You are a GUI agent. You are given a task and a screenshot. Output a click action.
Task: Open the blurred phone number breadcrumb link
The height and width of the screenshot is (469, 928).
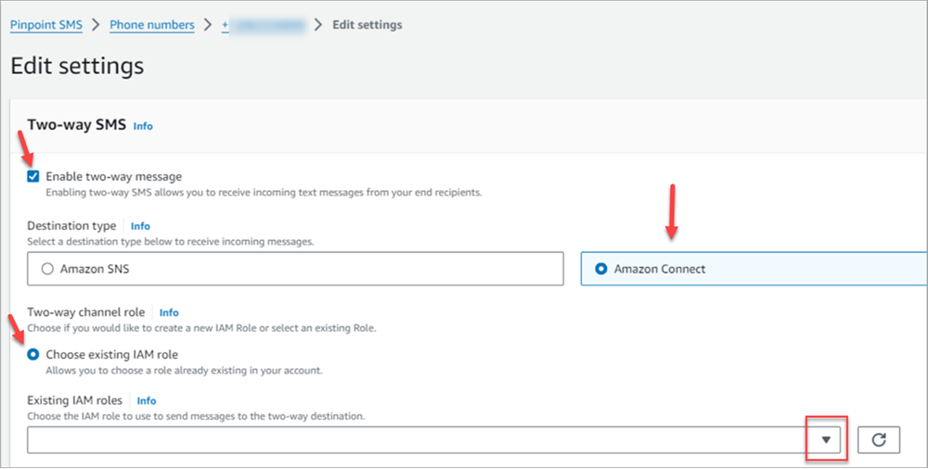264,25
